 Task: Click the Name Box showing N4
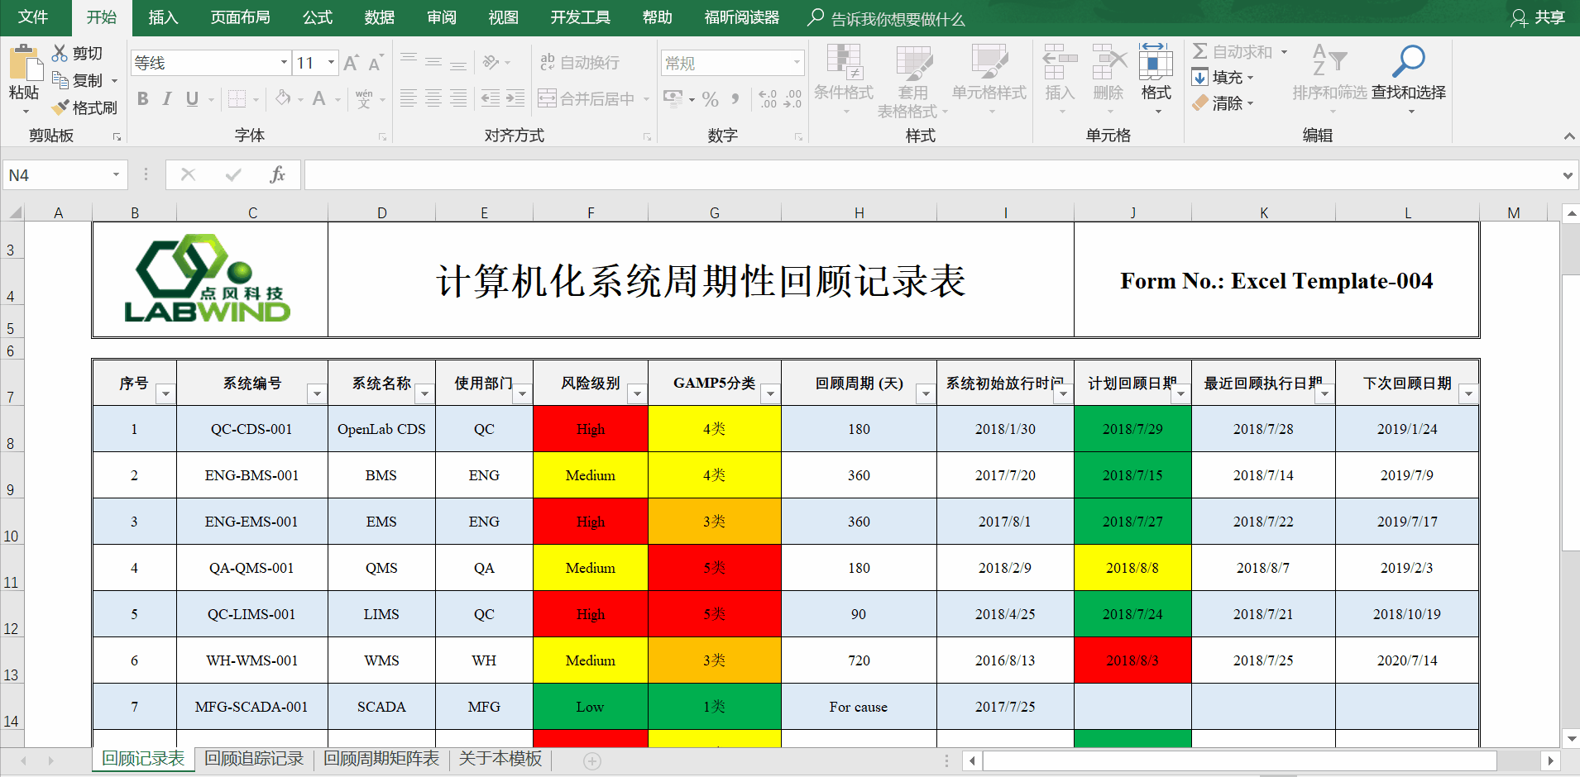point(58,174)
